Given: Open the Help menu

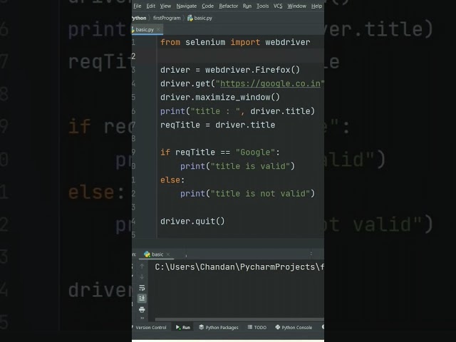Looking at the screenshot, I should click(316, 6).
